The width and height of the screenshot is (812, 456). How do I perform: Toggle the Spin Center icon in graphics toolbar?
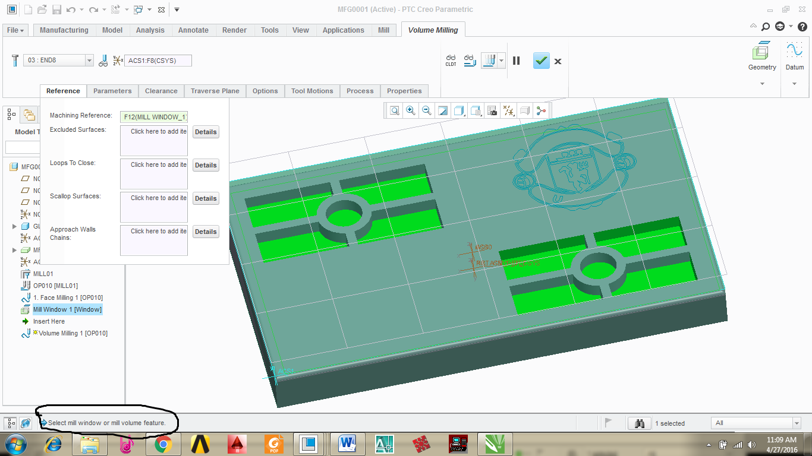[x=540, y=110]
